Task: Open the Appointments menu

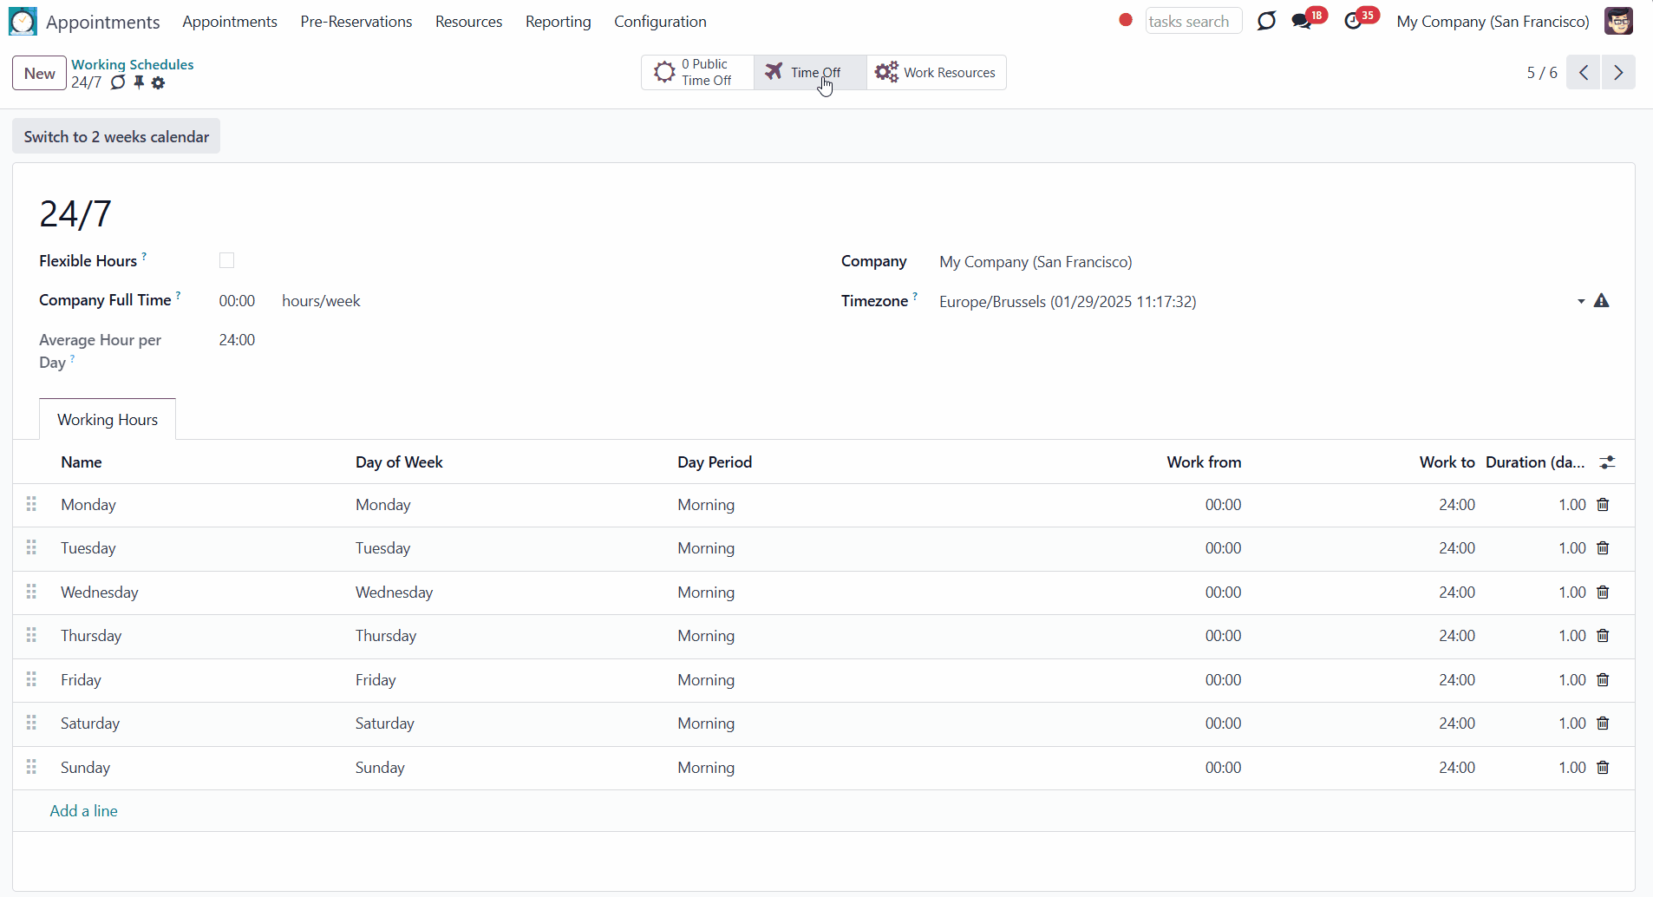Action: (230, 22)
